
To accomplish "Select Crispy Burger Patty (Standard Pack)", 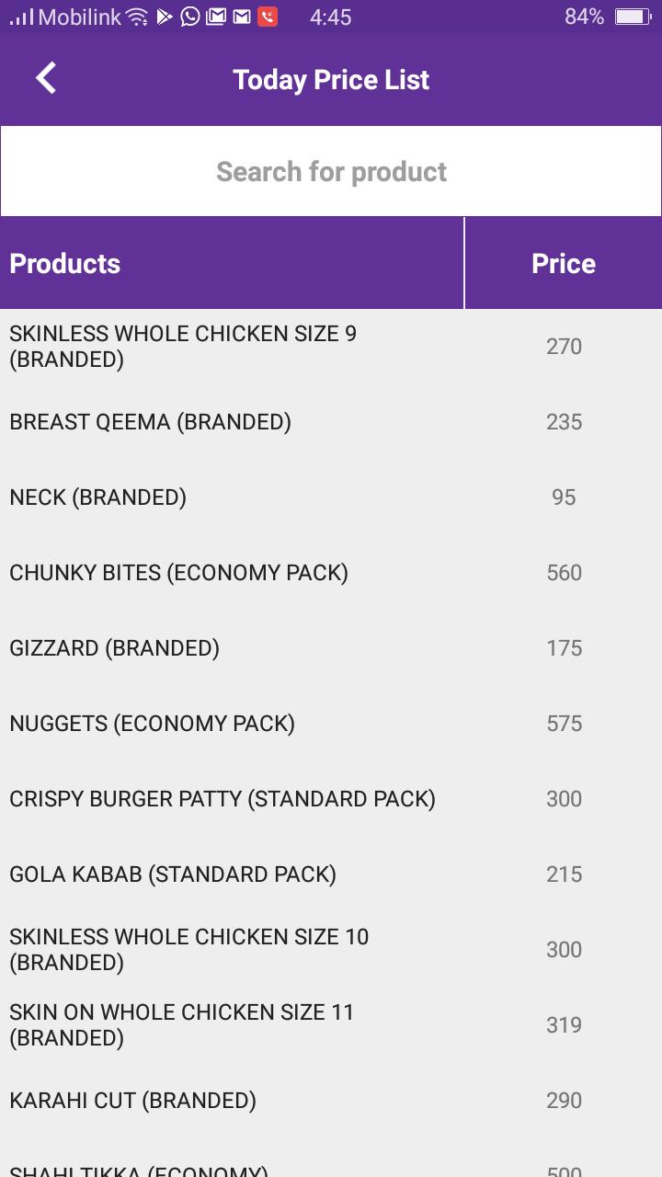I will (331, 799).
